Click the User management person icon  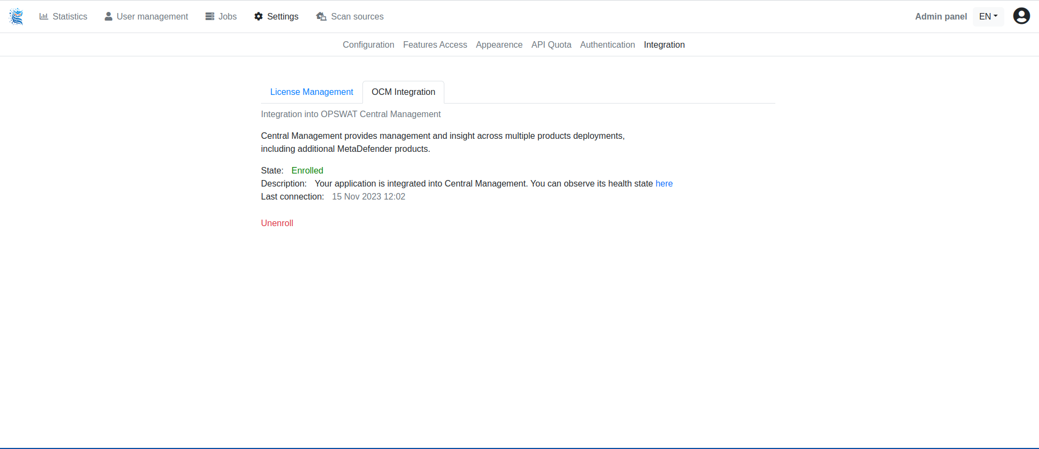tap(109, 16)
